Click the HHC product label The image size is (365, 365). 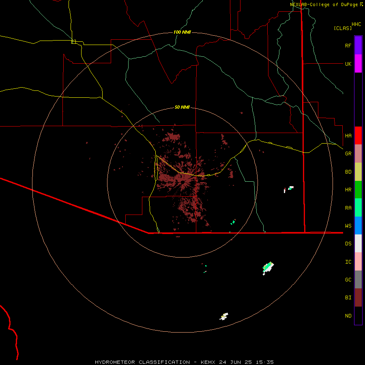356,24
